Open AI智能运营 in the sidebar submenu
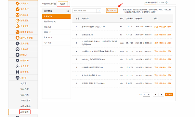Screen dimensions: 195x117 25,101
